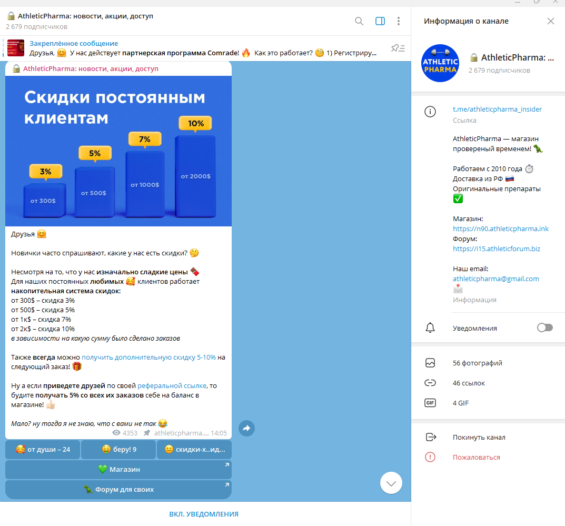Open search in channel
This screenshot has width=565, height=526.
pyautogui.click(x=359, y=21)
